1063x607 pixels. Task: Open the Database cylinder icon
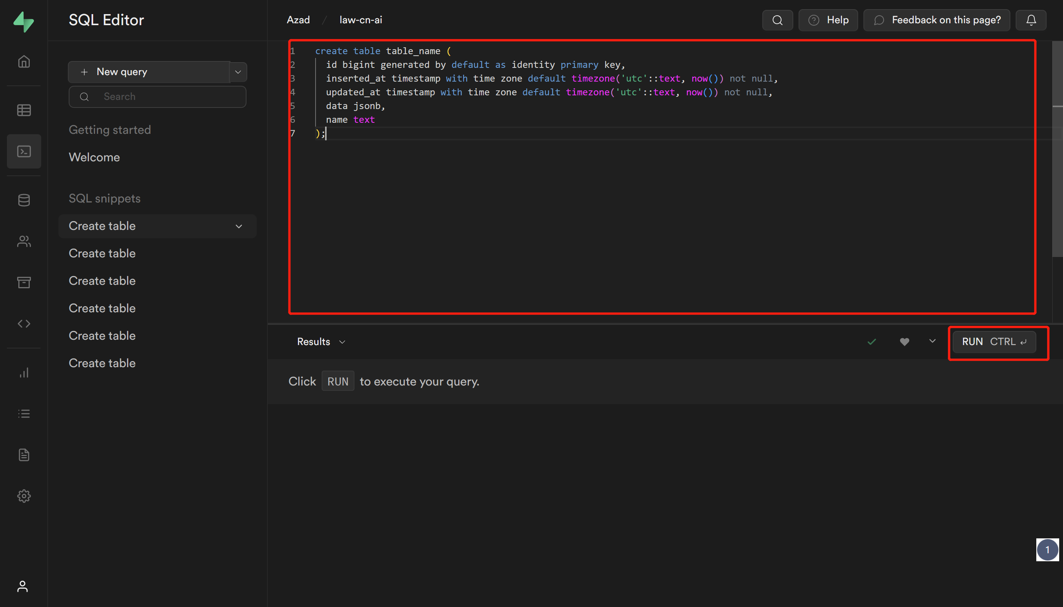click(24, 200)
